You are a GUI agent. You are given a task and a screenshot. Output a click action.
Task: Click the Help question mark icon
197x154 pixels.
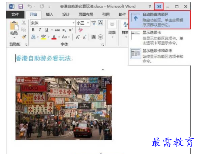pyautogui.click(x=150, y=6)
